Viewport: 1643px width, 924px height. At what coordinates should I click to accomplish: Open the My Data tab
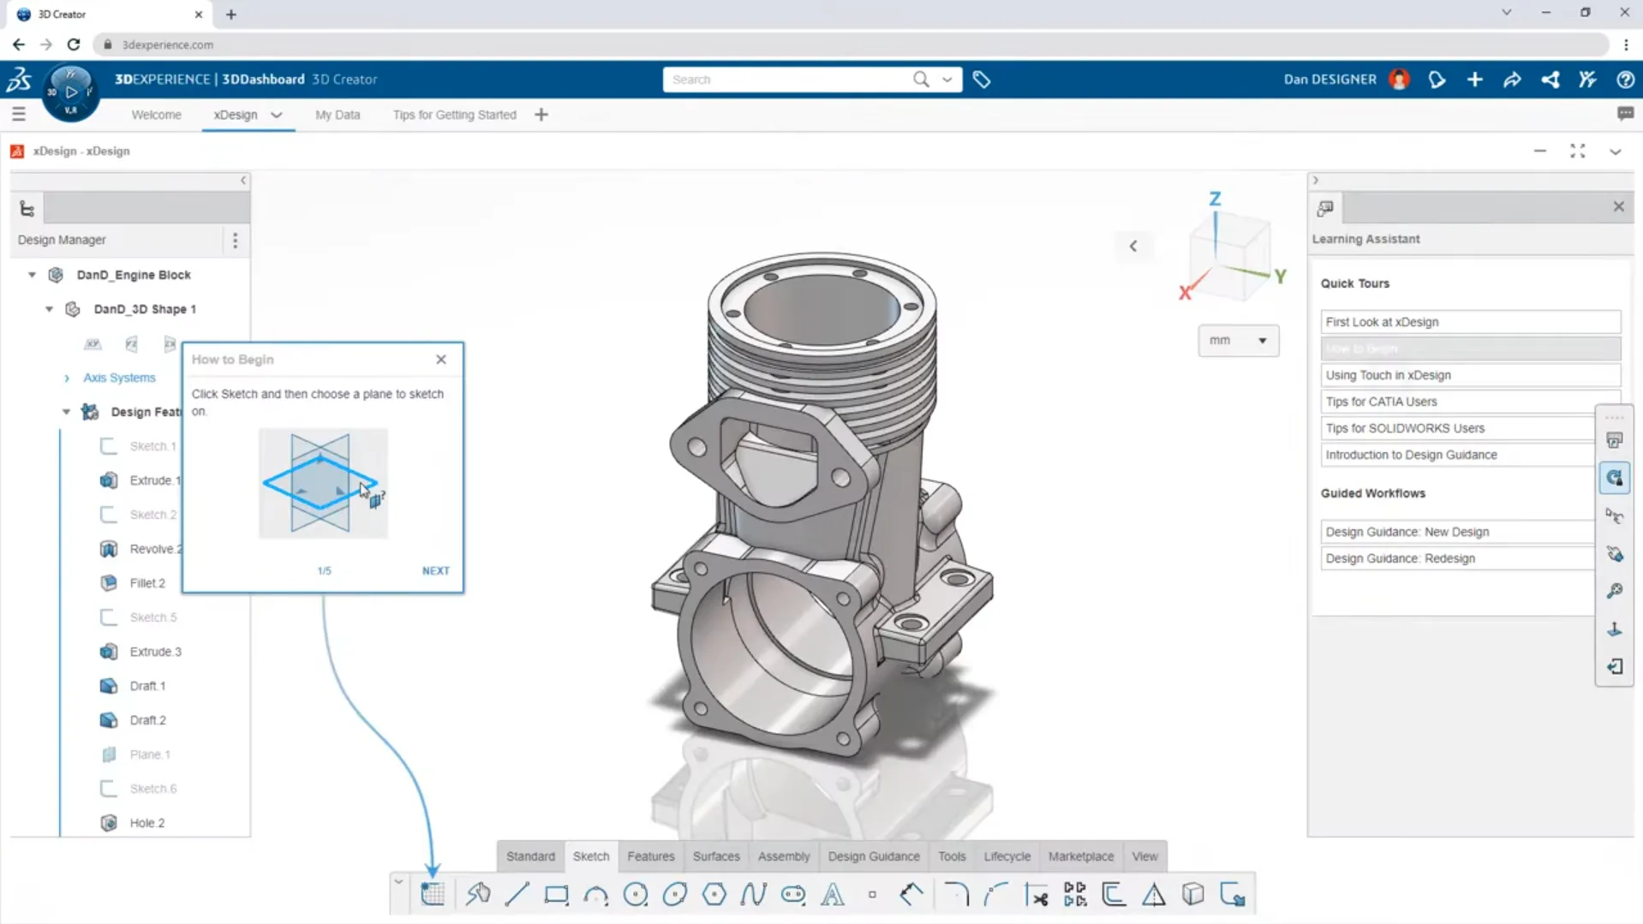pyautogui.click(x=338, y=115)
